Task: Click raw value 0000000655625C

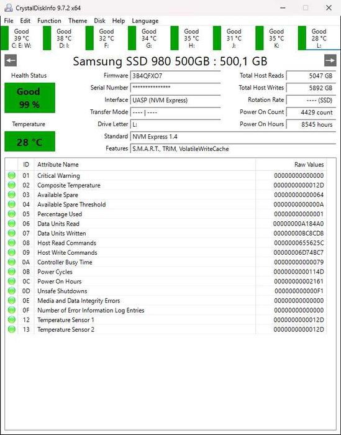Action: pos(299,243)
